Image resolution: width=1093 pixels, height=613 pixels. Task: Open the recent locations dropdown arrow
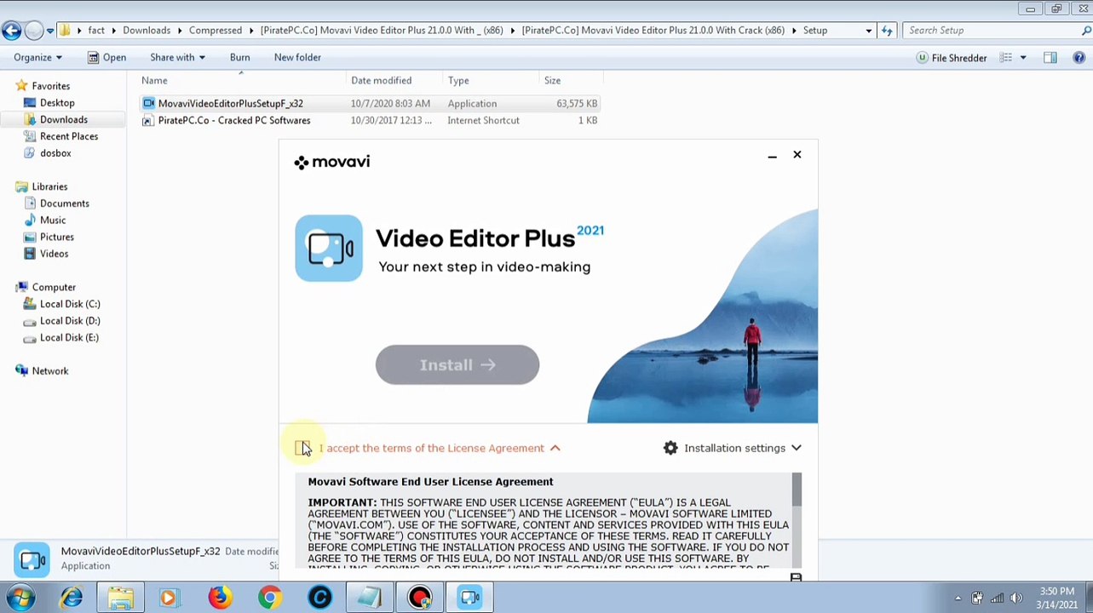click(x=50, y=31)
